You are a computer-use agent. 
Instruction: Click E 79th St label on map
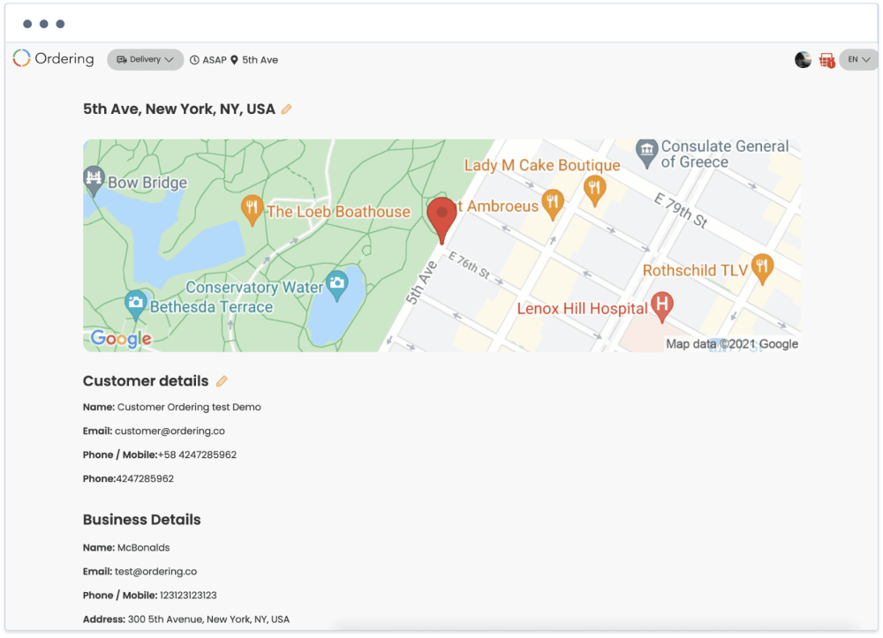tap(681, 210)
